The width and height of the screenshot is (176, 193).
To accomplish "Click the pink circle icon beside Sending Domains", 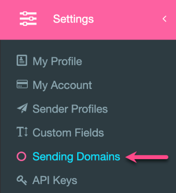I will click(22, 156).
